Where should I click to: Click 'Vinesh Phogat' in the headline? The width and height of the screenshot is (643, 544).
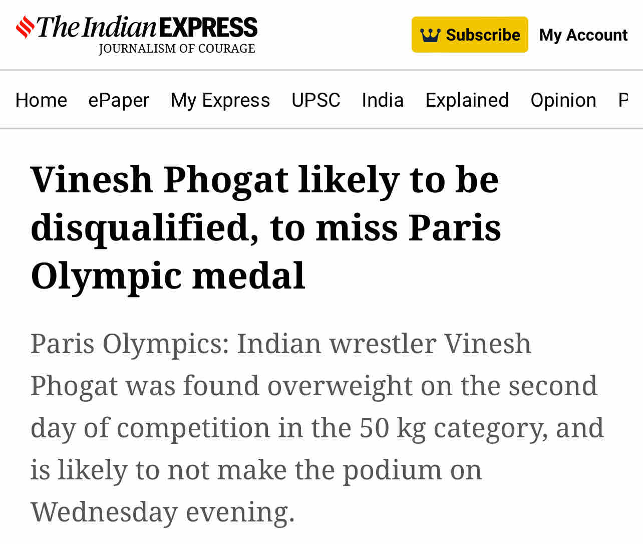[159, 179]
